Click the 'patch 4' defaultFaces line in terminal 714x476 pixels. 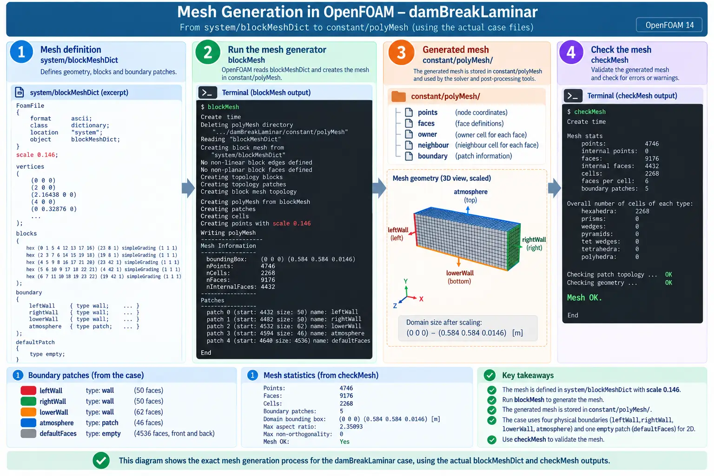[x=288, y=341]
